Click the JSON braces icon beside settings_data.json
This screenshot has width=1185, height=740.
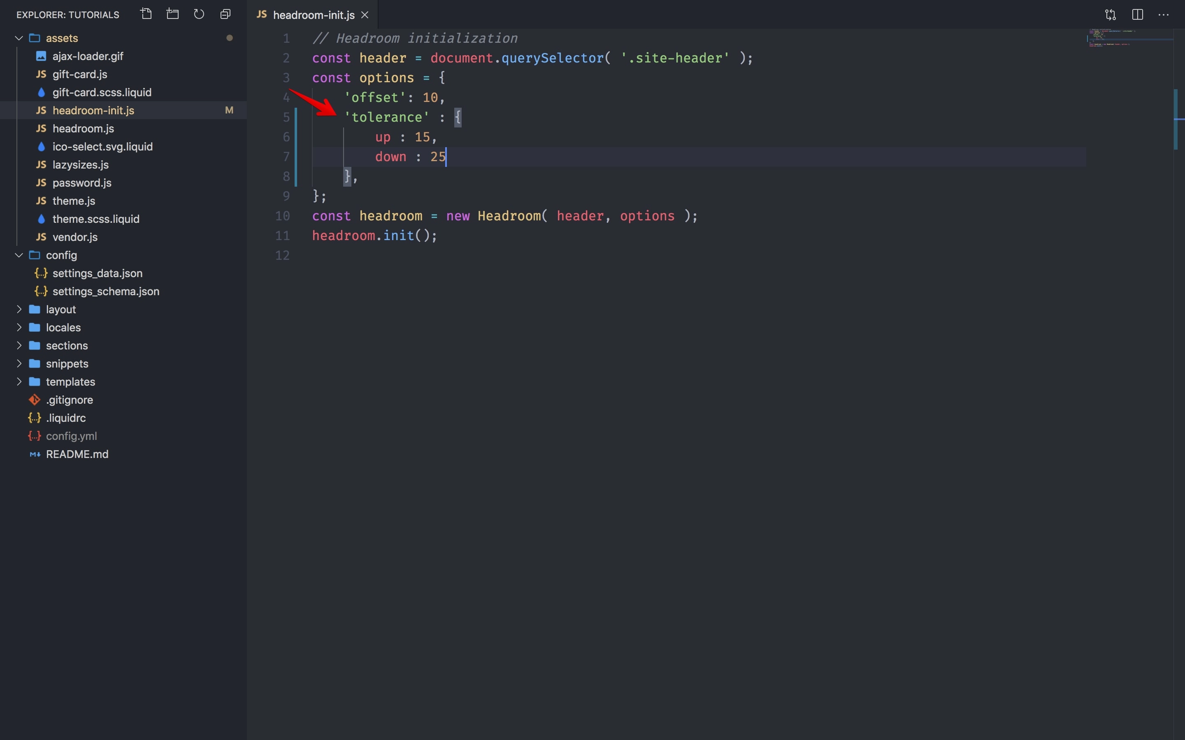click(x=41, y=273)
